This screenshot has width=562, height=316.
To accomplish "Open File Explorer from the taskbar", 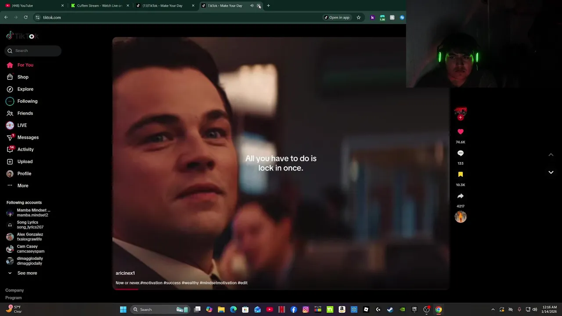I will tap(221, 309).
